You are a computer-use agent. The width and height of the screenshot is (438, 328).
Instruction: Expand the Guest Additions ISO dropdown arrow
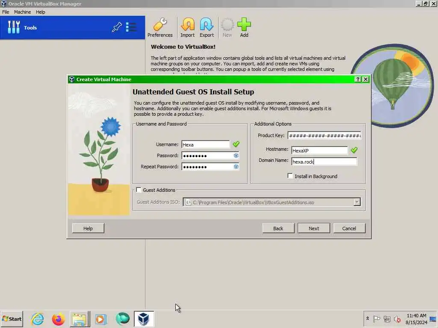point(357,202)
